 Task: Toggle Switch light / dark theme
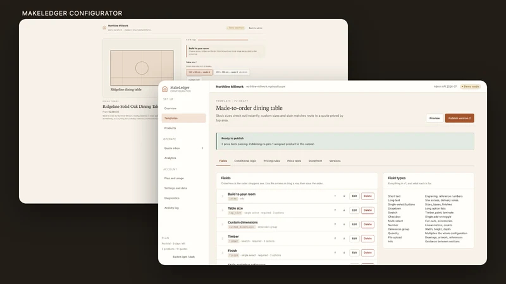183,257
